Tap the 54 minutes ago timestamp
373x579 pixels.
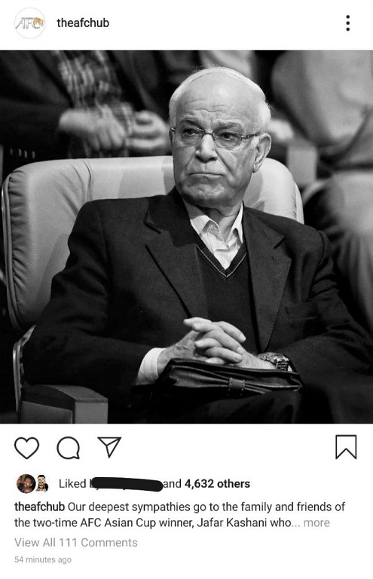[x=43, y=560]
